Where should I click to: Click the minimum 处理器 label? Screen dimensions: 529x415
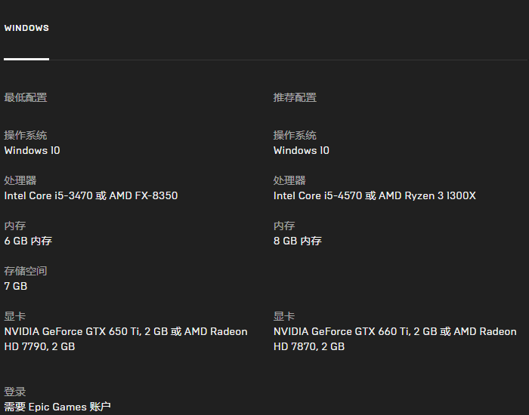(20, 180)
